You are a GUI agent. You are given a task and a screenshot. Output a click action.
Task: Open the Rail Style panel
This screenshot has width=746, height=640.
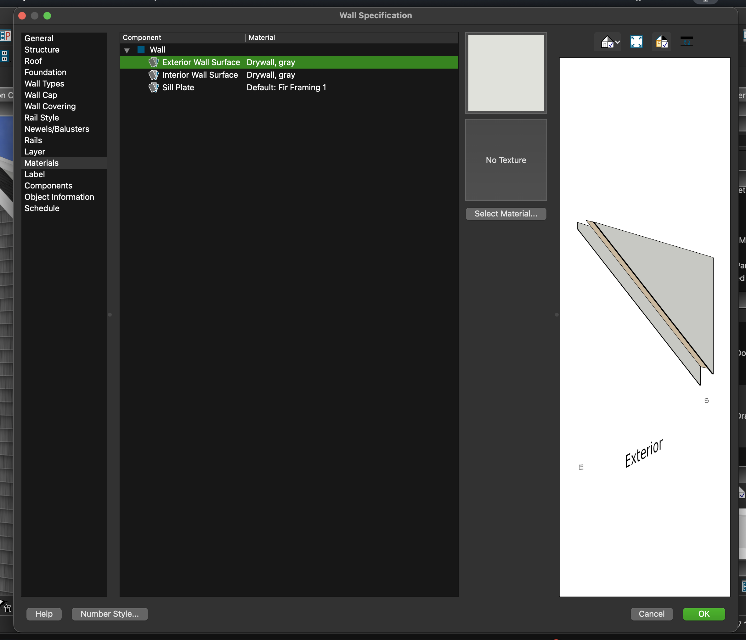42,118
